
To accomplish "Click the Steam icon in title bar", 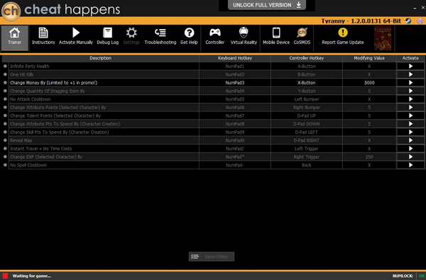I will pos(408,21).
